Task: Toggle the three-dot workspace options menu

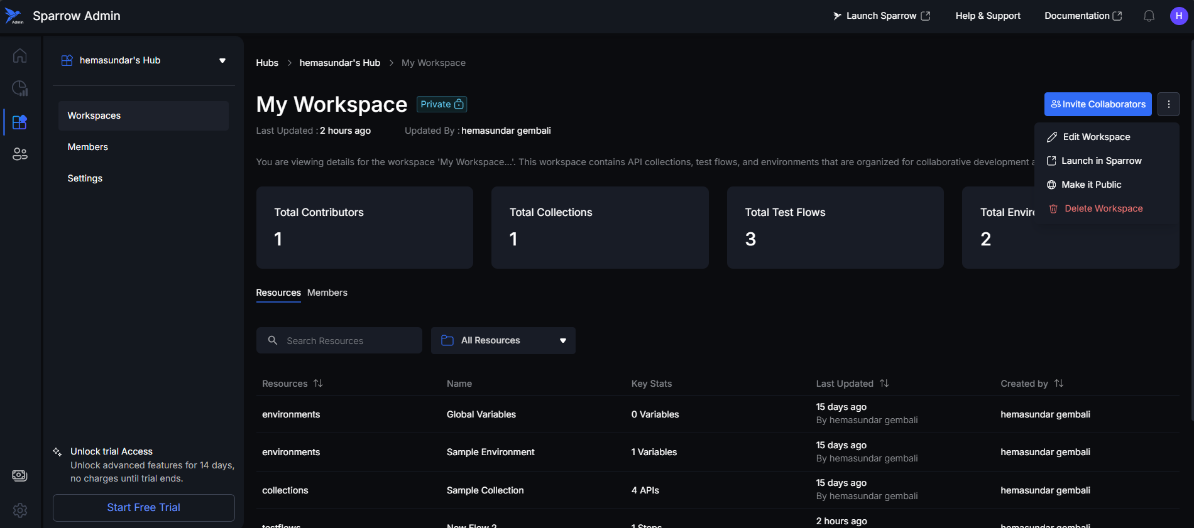Action: coord(1168,104)
